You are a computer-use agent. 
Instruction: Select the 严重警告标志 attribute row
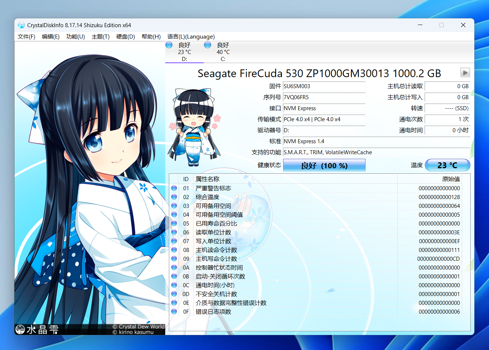coord(315,188)
